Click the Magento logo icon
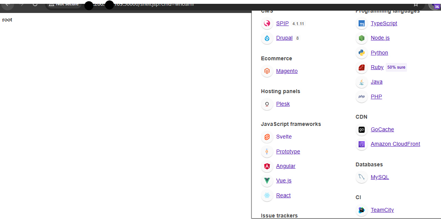The height and width of the screenshot is (219, 441). (x=267, y=71)
